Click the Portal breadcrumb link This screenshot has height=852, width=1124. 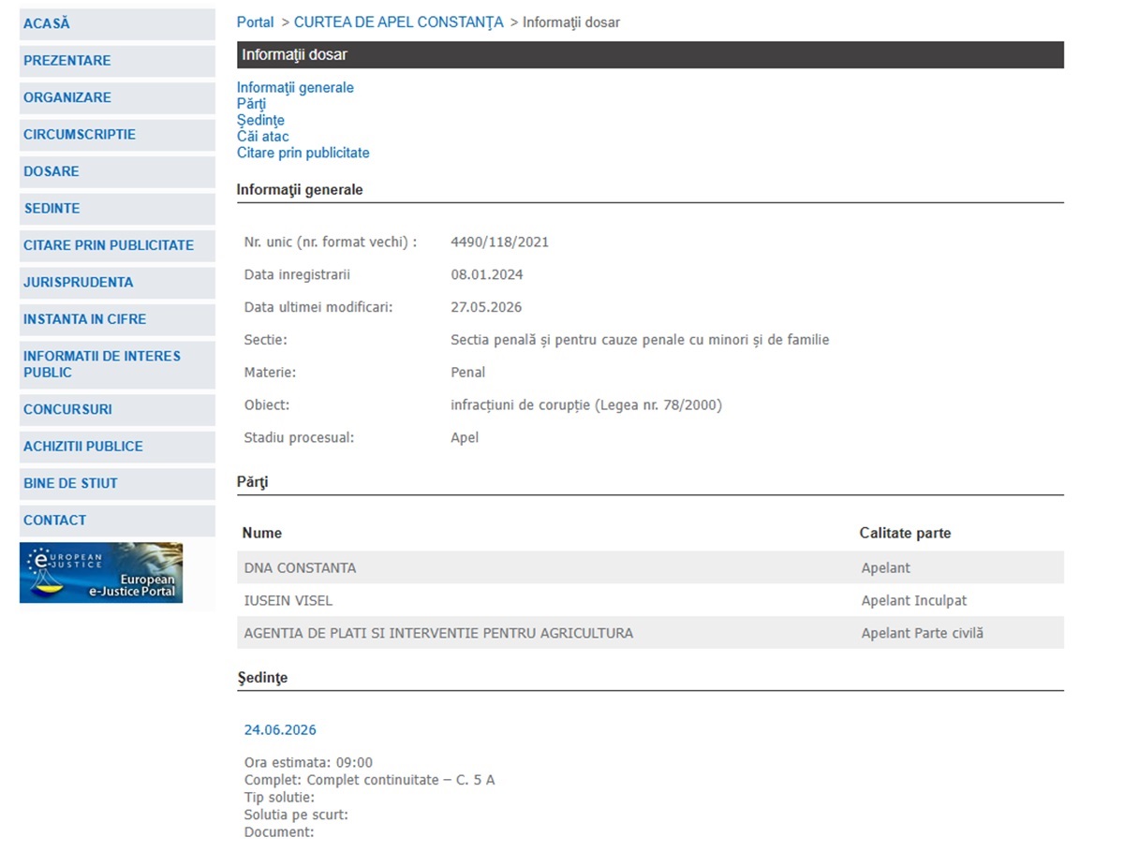[256, 22]
